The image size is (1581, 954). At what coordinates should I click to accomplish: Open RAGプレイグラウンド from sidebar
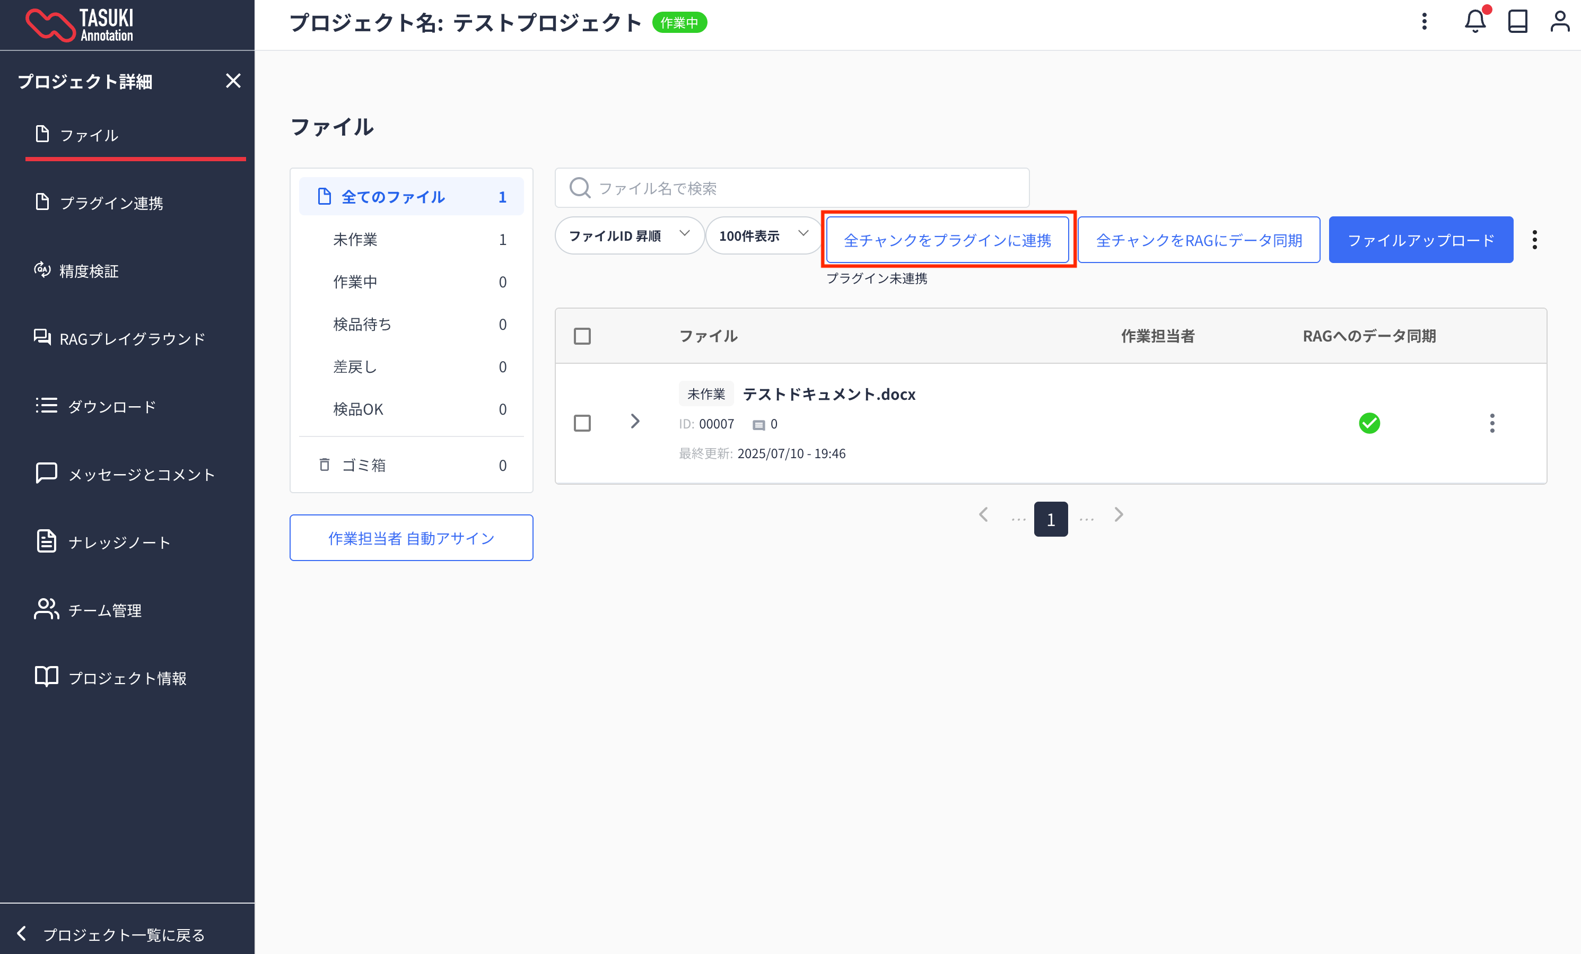[x=132, y=338]
